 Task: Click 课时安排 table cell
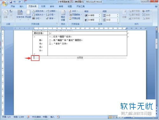[40, 33]
